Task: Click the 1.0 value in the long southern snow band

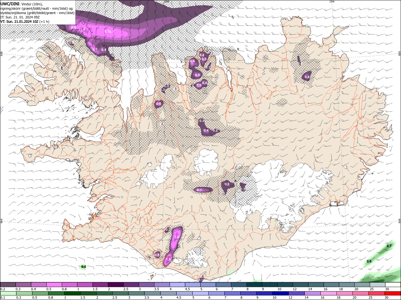Action: pyautogui.click(x=177, y=237)
